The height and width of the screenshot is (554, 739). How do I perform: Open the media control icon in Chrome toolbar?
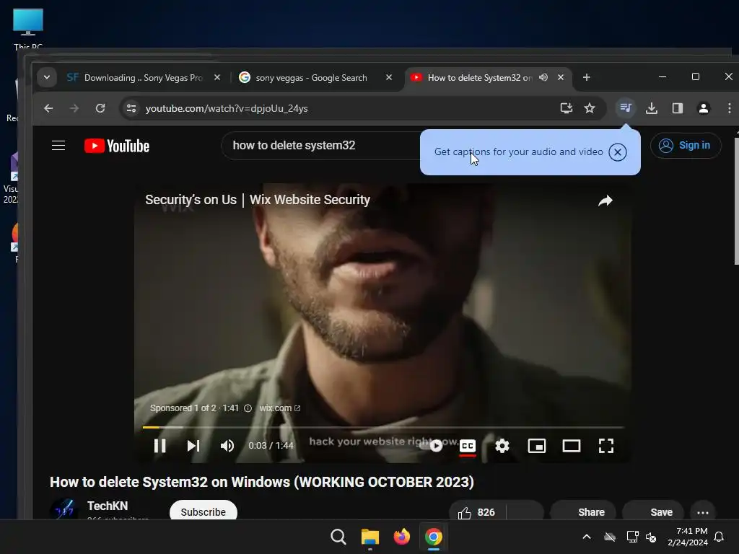click(x=626, y=108)
